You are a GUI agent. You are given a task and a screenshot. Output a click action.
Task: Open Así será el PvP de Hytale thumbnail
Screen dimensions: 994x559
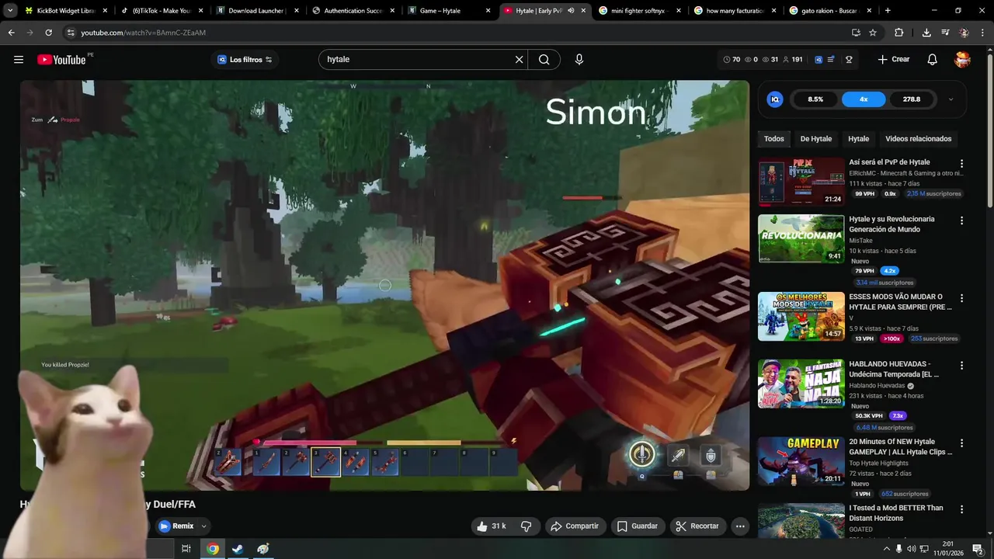[801, 182]
